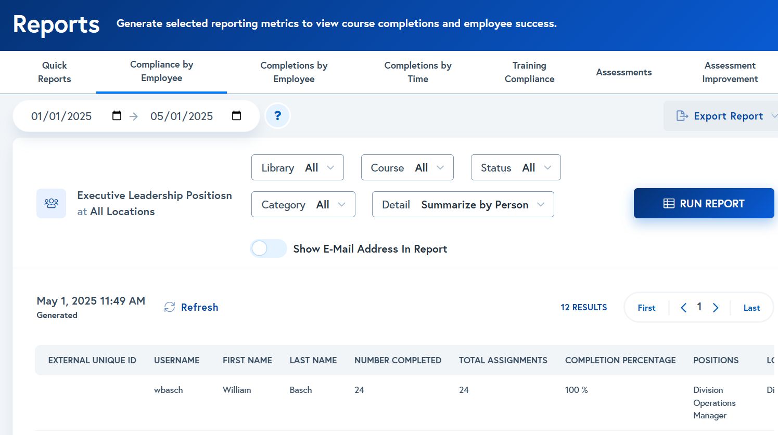Open the Course filter dropdown
This screenshot has height=435, width=778.
coord(407,168)
